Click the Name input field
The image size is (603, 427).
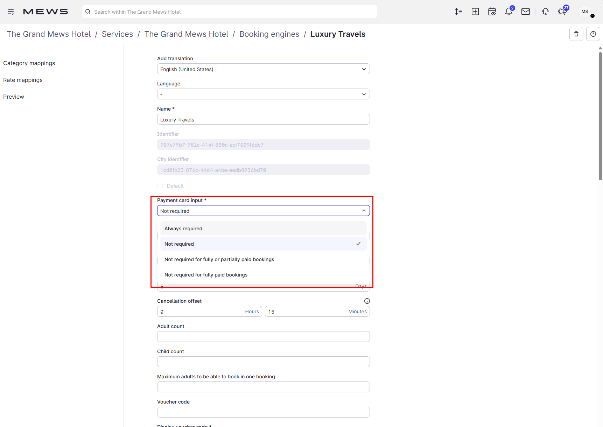[x=264, y=119]
